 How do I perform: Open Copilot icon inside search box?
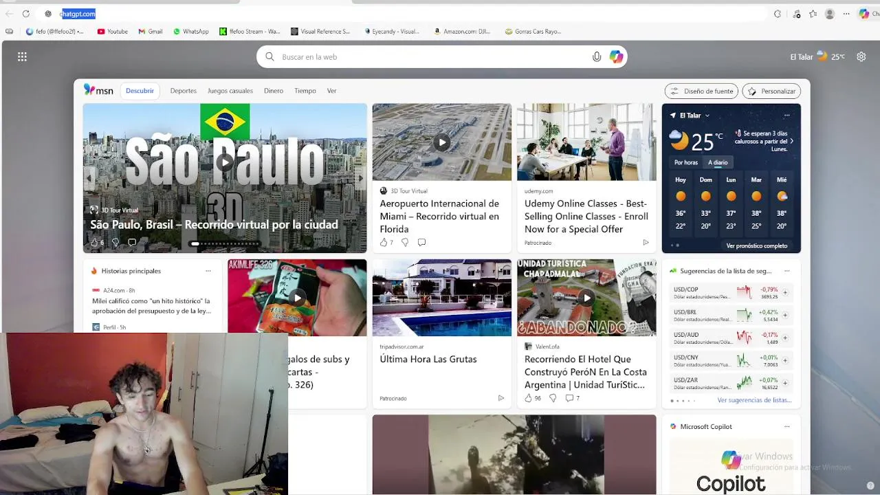pos(616,57)
